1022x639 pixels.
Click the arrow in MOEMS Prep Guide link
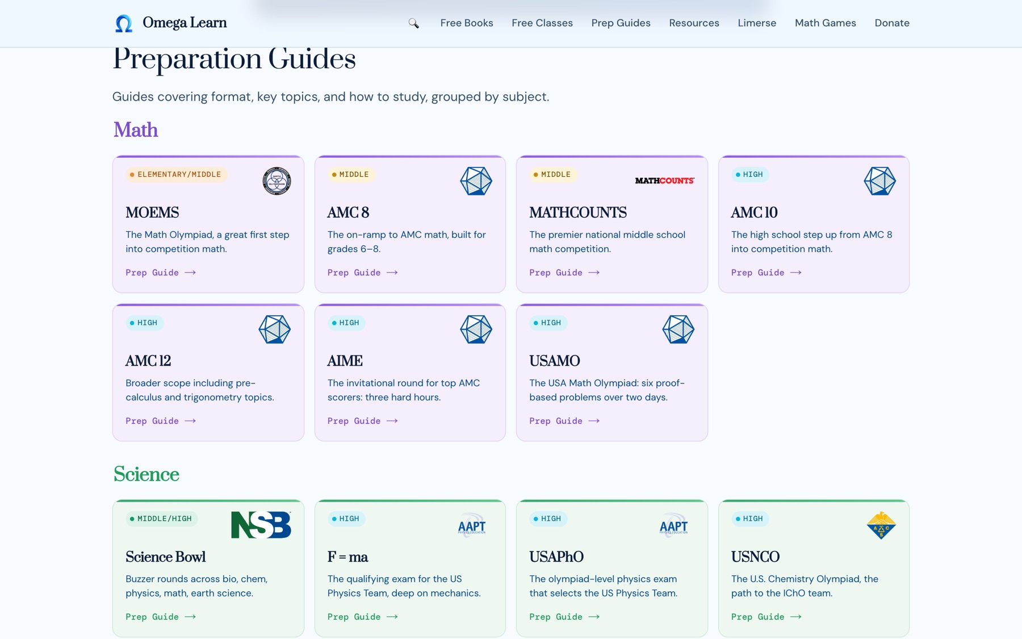(x=190, y=273)
